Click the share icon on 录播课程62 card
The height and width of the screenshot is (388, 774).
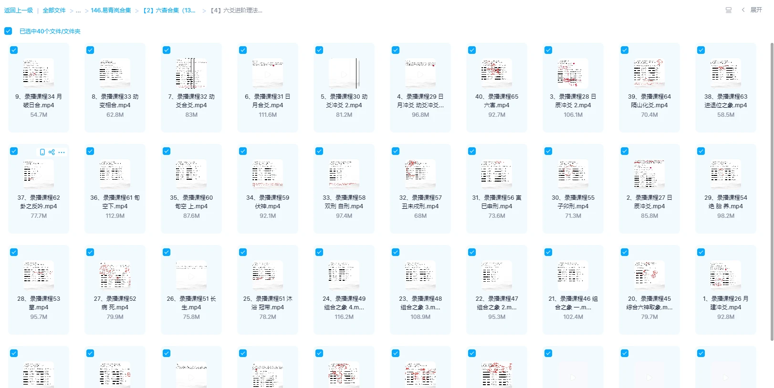[52, 152]
